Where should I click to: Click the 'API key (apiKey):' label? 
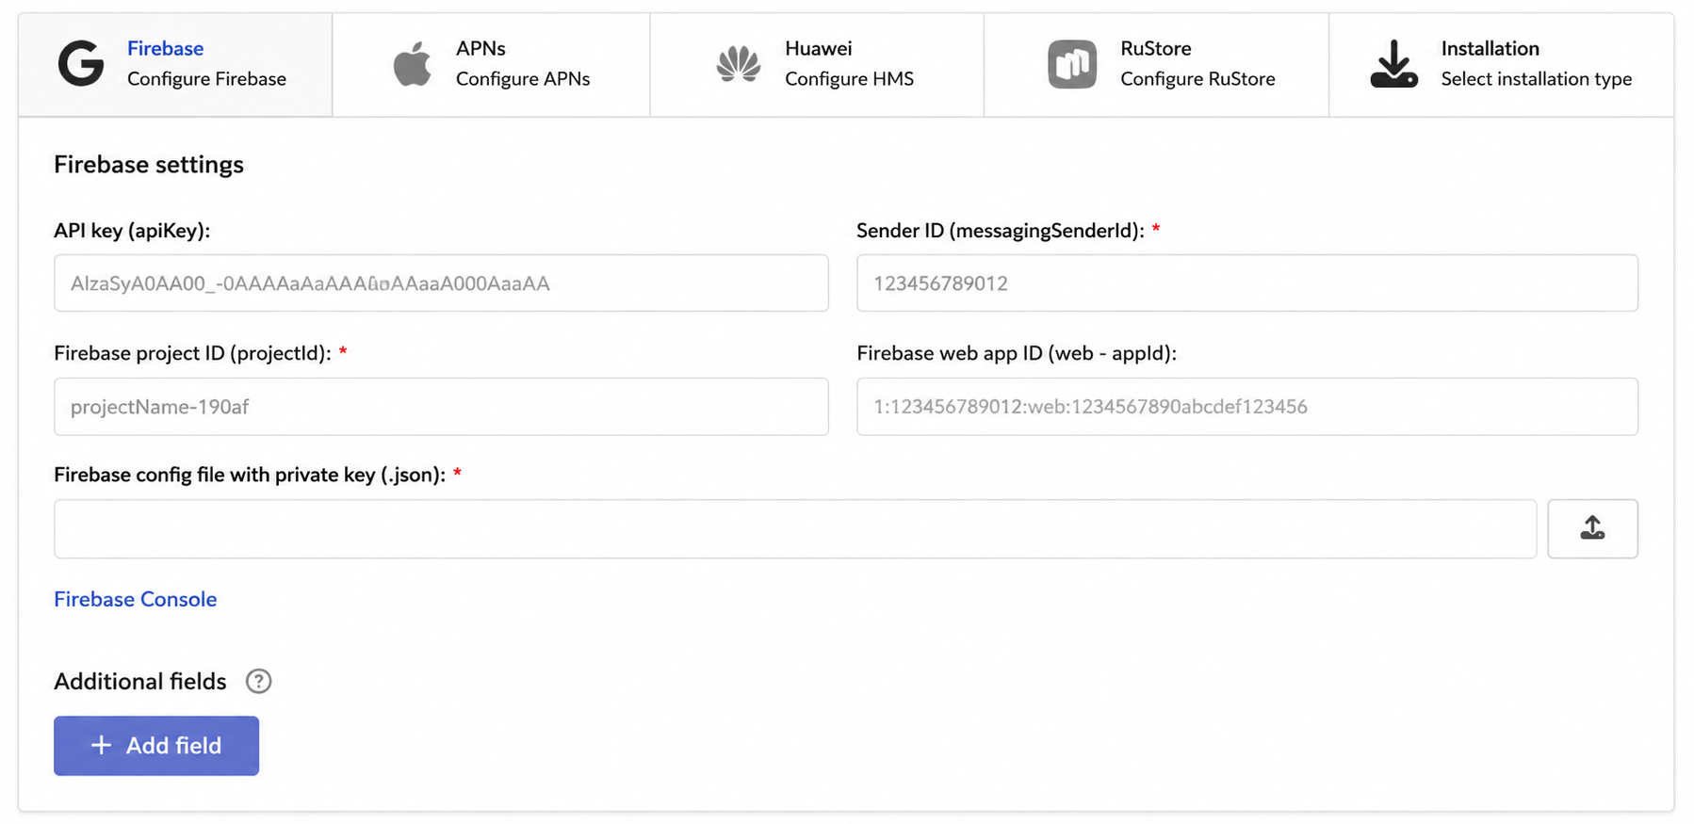click(x=132, y=231)
